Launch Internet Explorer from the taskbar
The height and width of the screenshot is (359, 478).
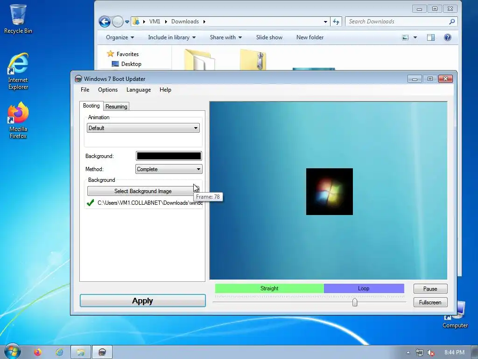click(x=59, y=352)
